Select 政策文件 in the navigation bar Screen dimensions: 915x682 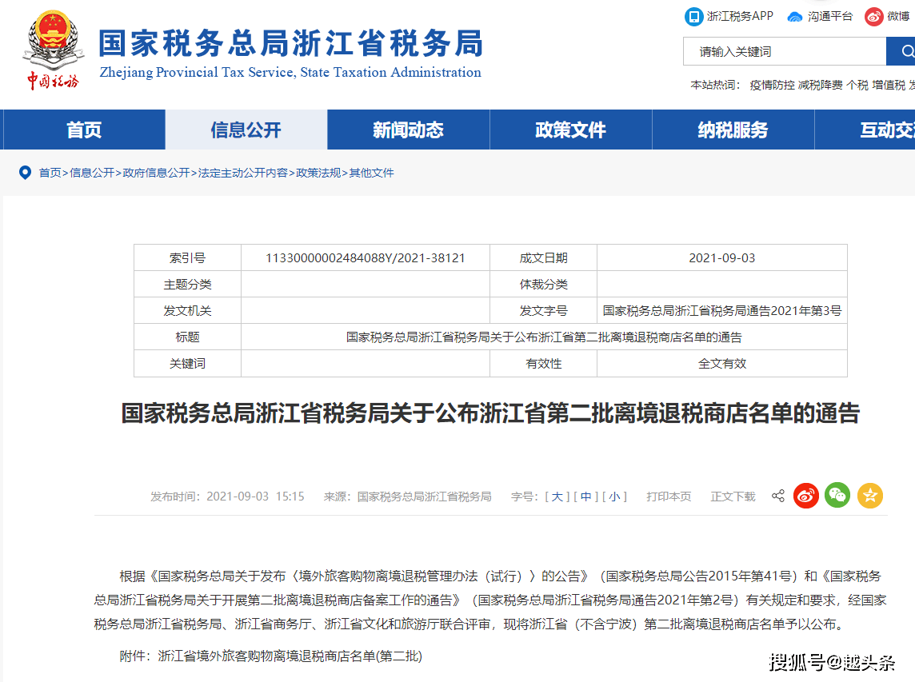[570, 130]
